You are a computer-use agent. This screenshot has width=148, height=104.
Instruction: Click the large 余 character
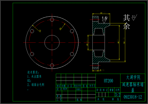point(126,26)
